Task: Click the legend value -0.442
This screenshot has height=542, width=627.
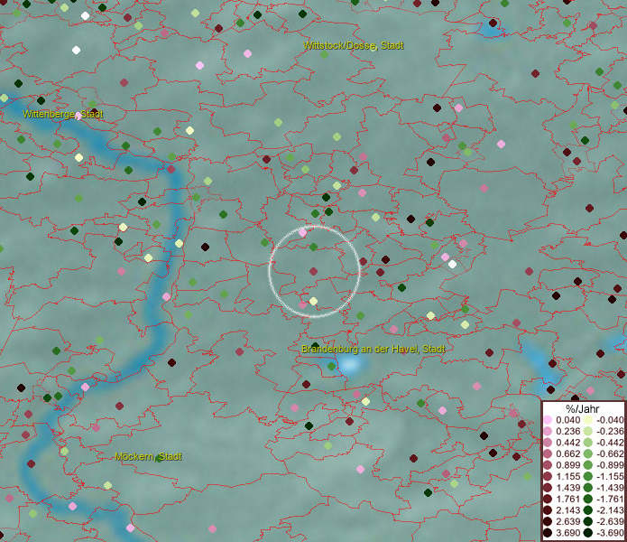Action: [610, 443]
